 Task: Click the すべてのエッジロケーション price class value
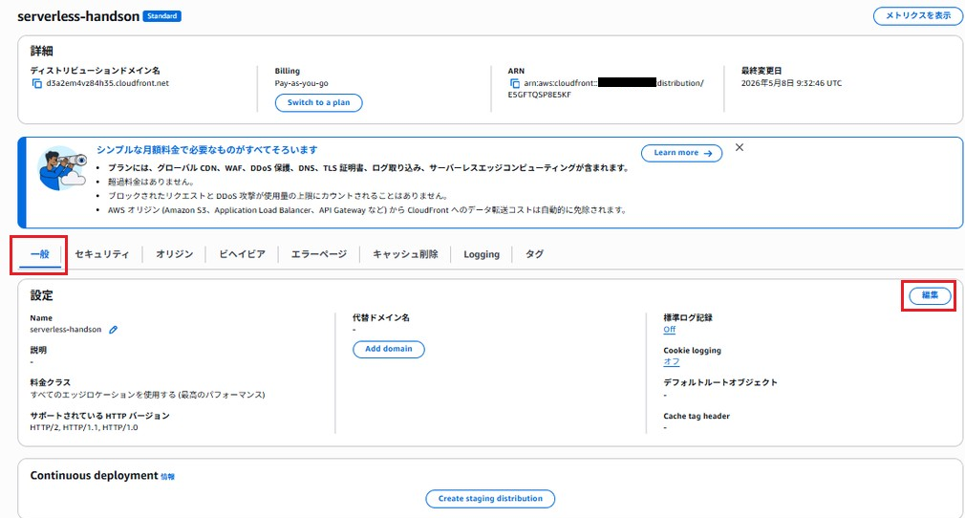(148, 394)
